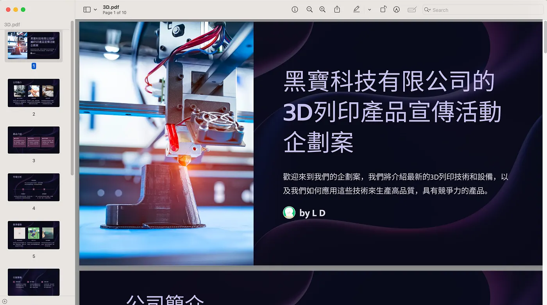Select the highlight pen tool
This screenshot has width=547, height=305.
point(356,10)
